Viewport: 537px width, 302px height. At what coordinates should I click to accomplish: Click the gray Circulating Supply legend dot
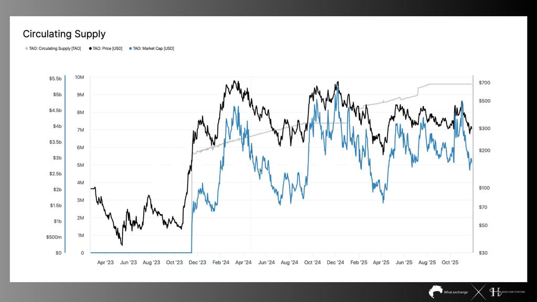coord(27,49)
